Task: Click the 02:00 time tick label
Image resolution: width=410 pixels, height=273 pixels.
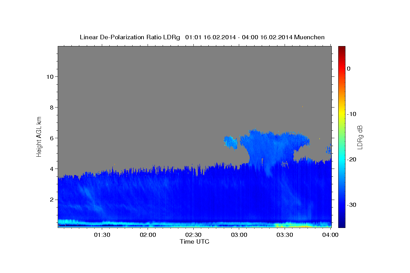Action: [x=148, y=235]
